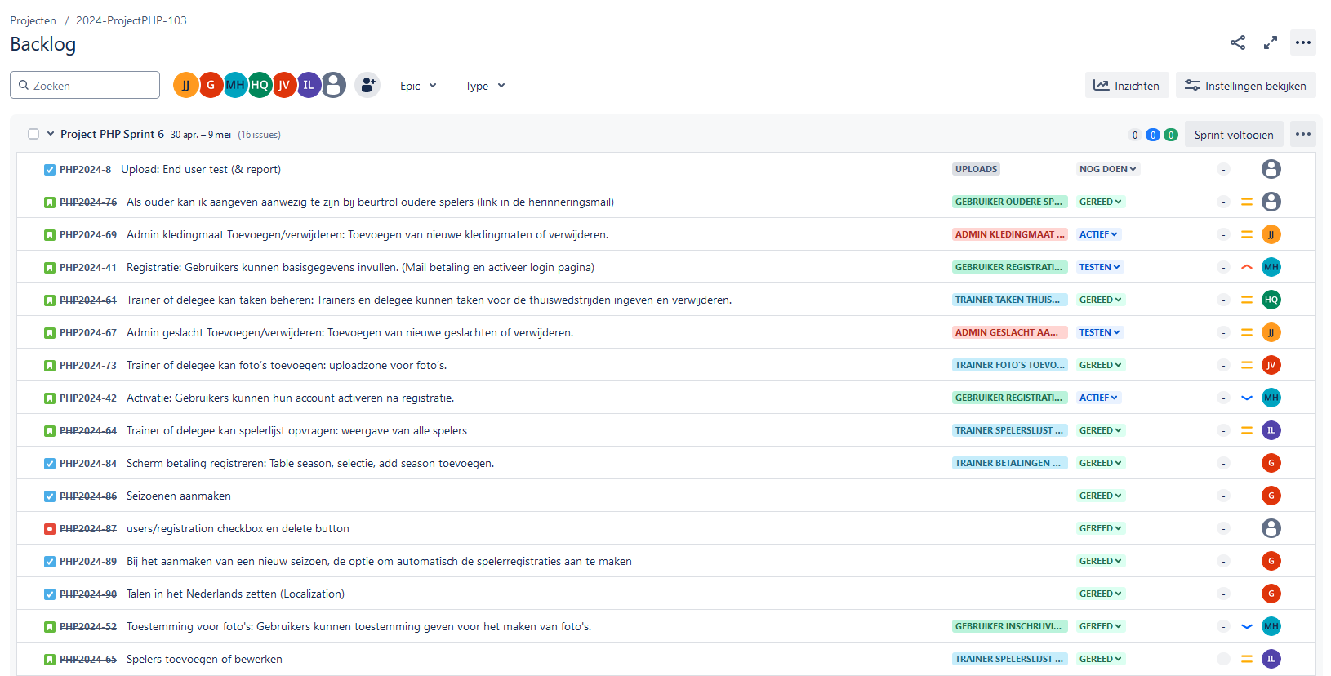1331x676 pixels.
Task: Open TESTEN status dropdown for PHP2024-41
Action: click(1099, 267)
